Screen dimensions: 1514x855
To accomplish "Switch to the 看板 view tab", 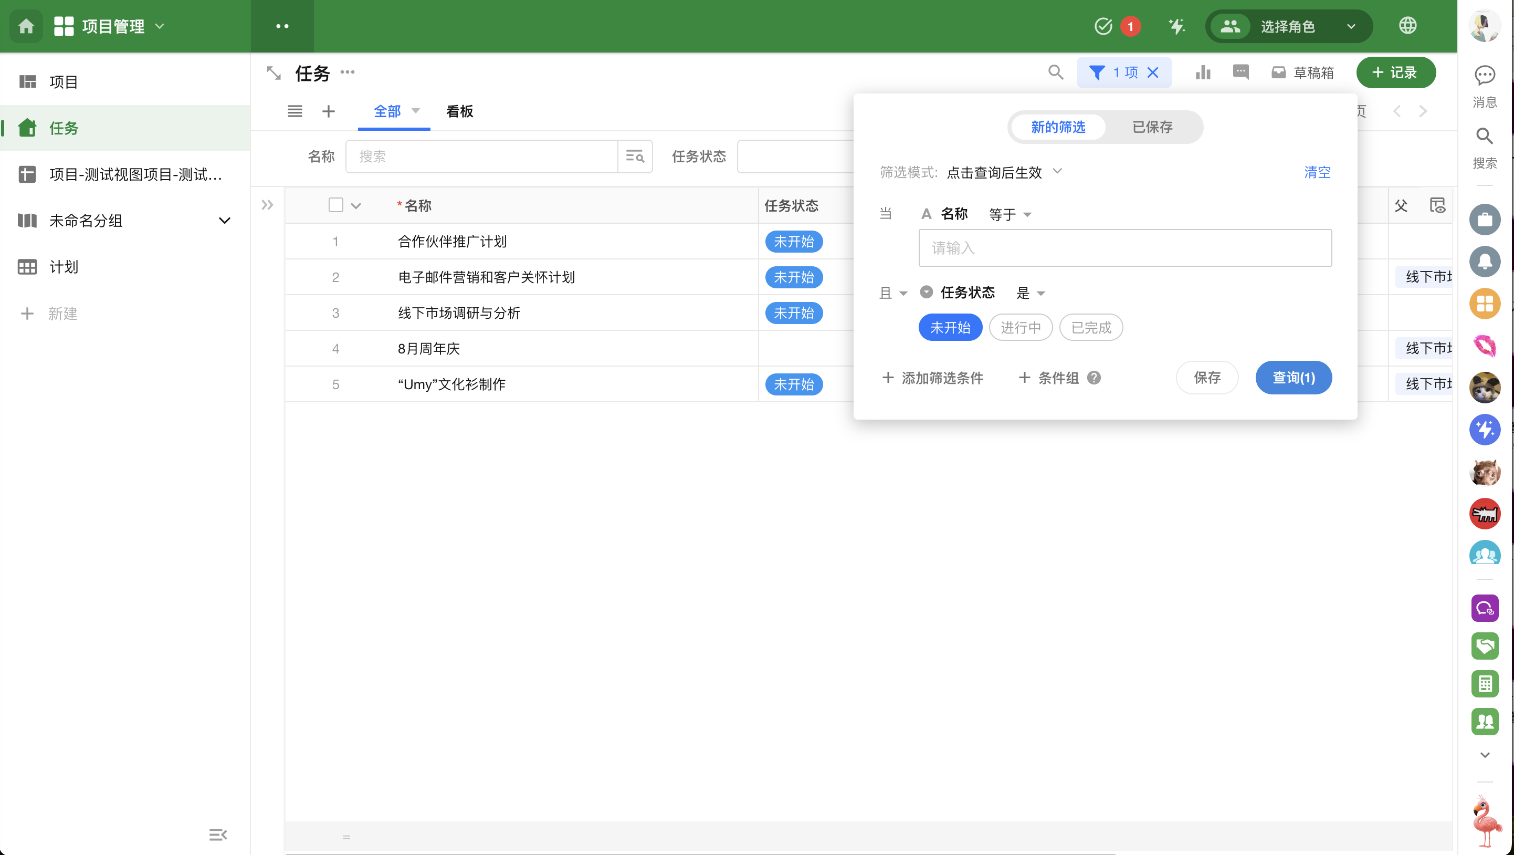I will tap(460, 111).
